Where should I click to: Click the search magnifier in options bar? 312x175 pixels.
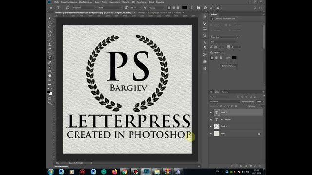[x=255, y=8]
